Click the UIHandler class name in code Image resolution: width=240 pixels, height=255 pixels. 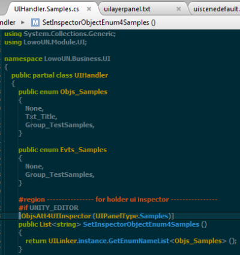coord(91,75)
